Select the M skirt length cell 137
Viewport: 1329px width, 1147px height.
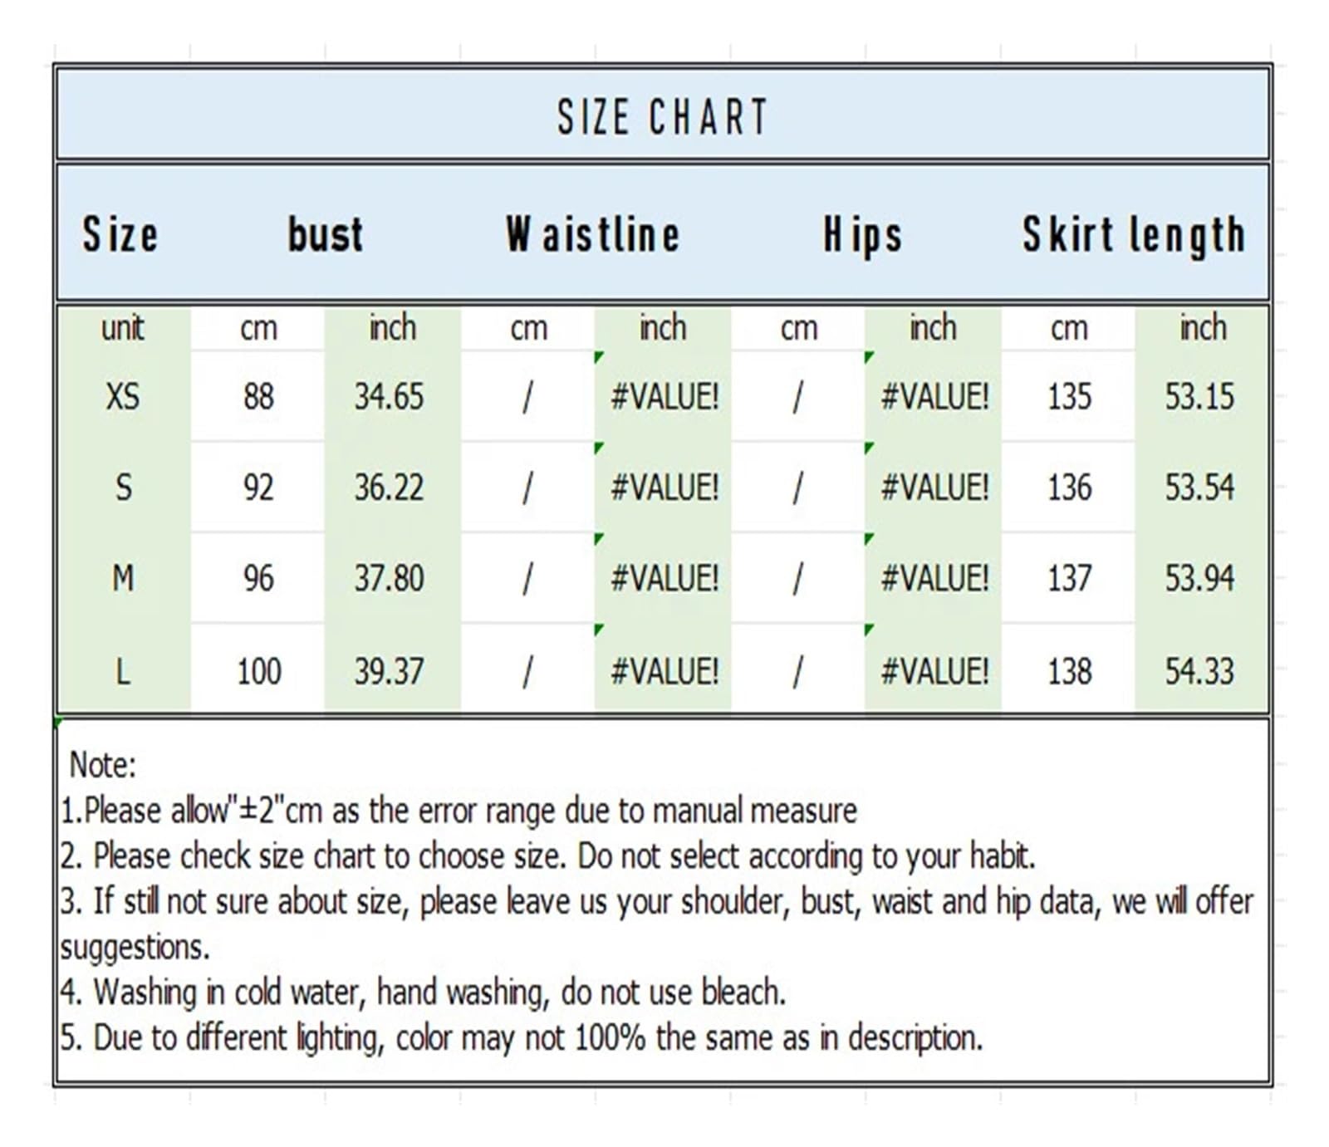tap(1069, 578)
